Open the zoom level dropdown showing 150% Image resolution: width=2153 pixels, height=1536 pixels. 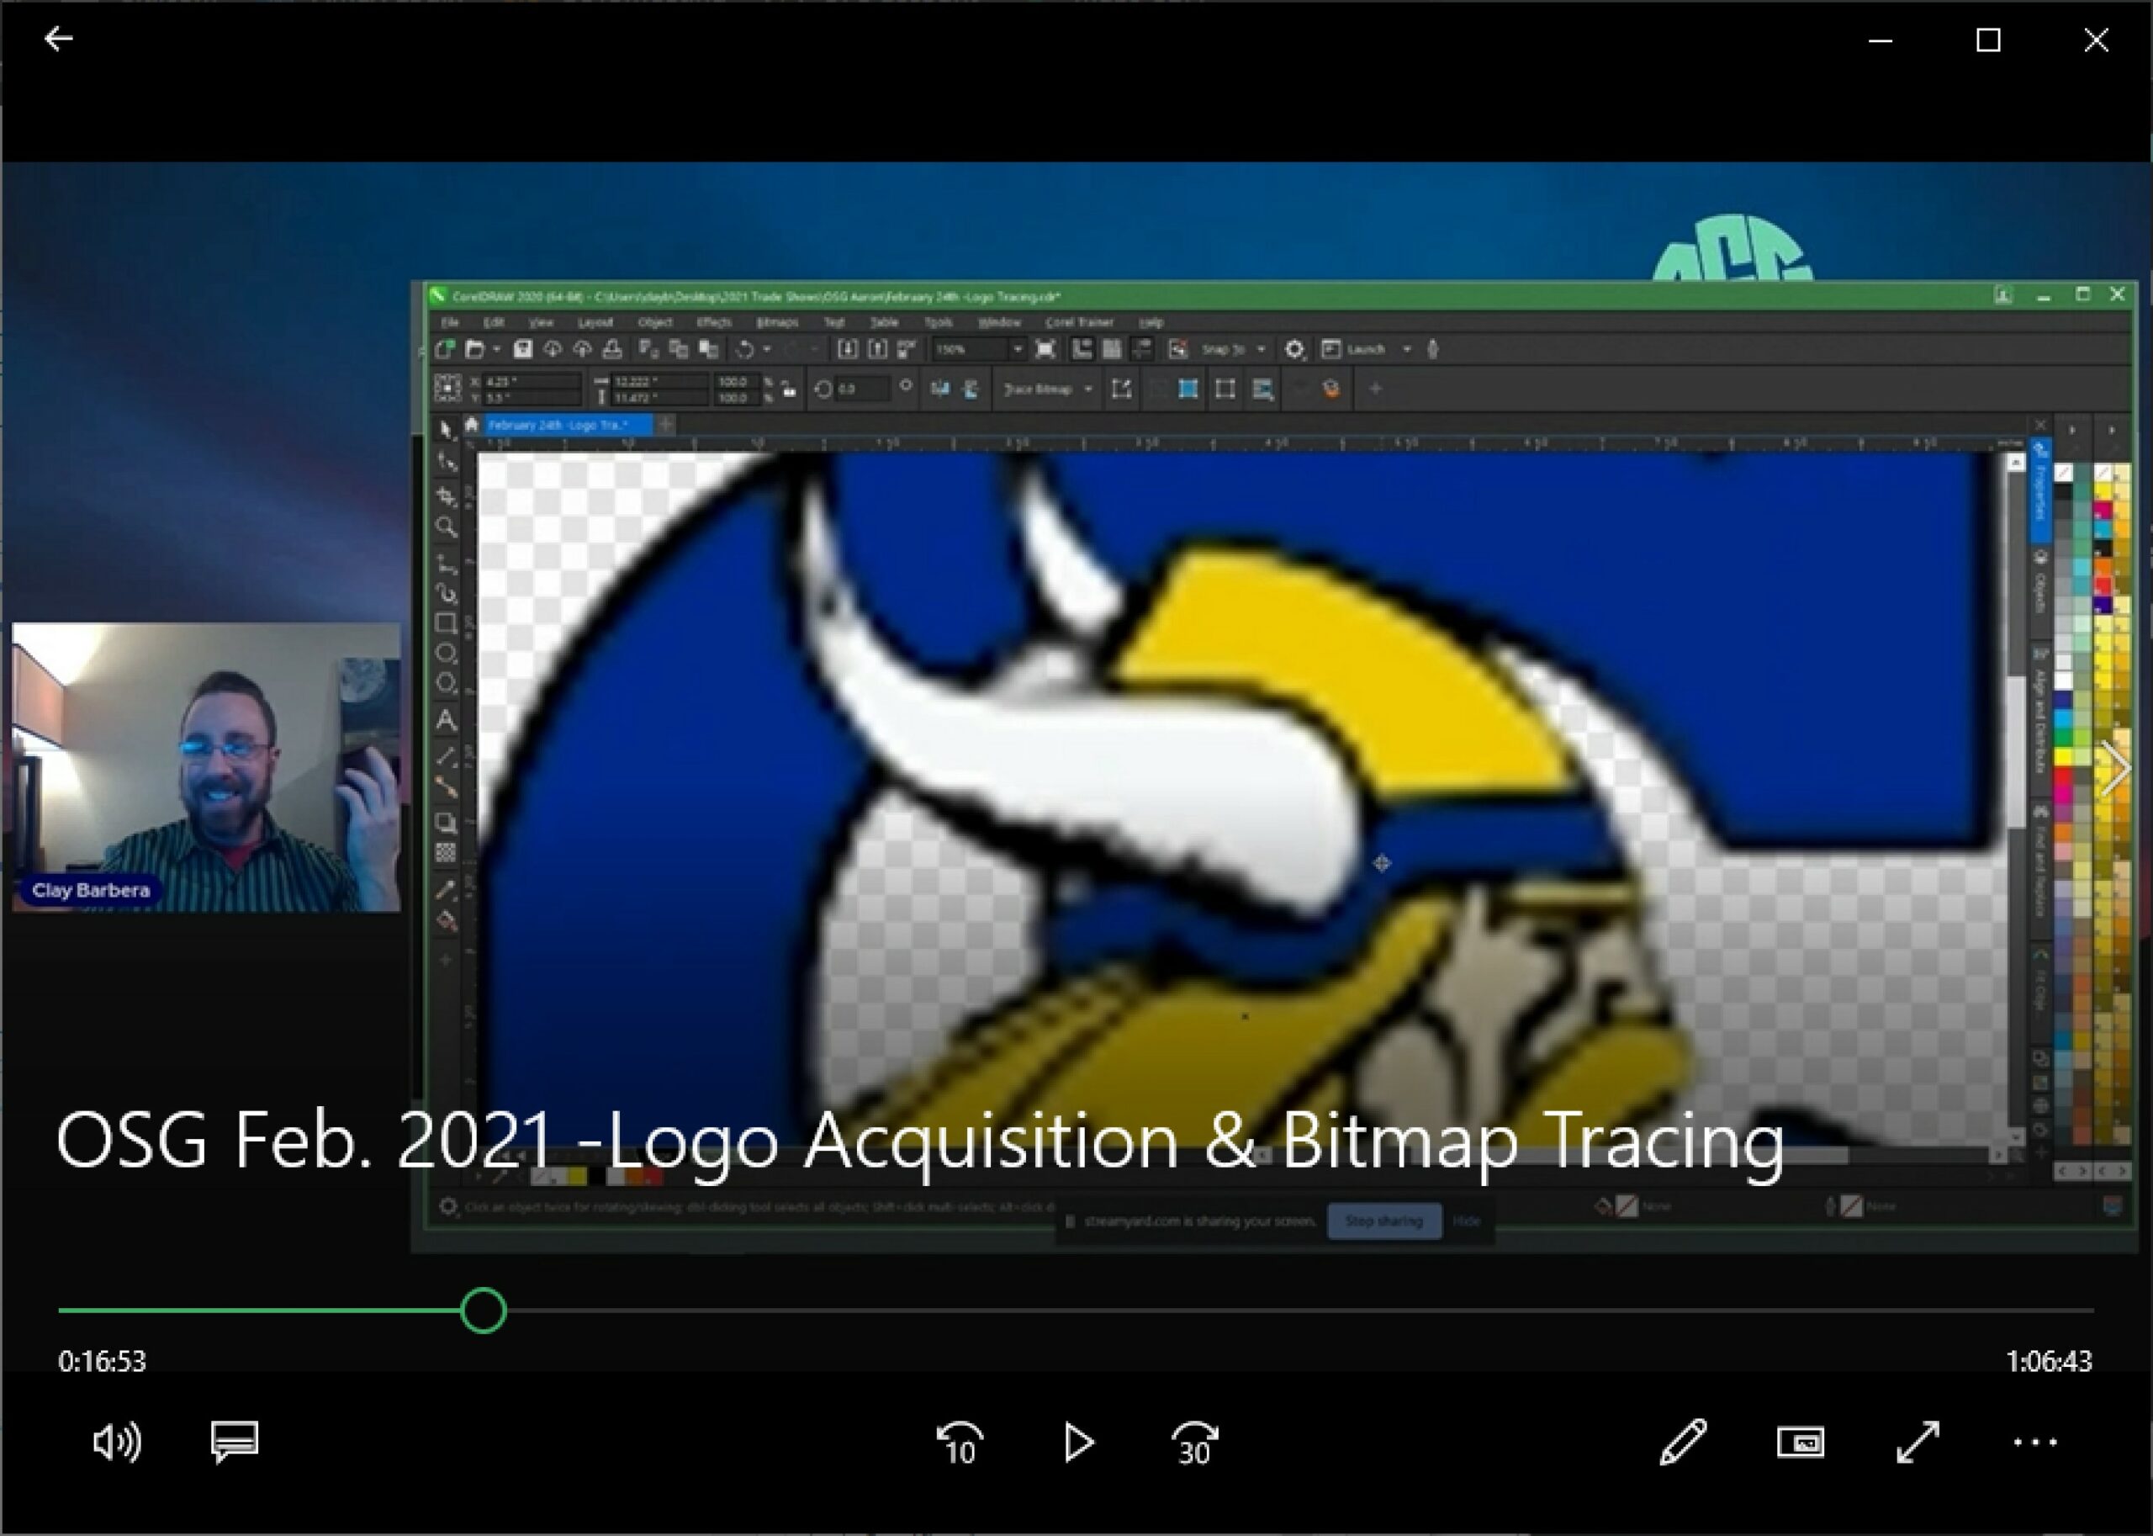(1018, 349)
